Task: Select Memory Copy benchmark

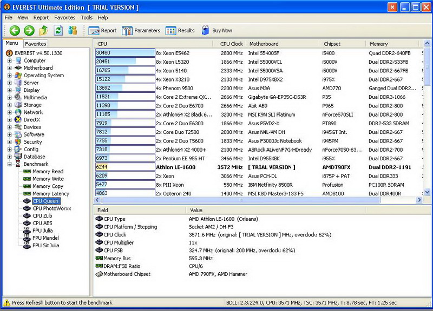Action: pos(48,186)
